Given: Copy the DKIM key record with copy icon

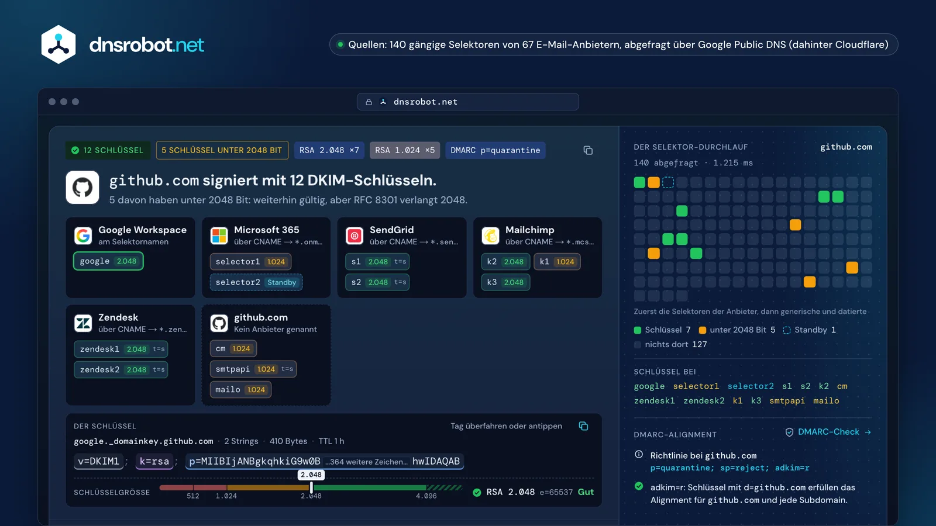Looking at the screenshot, I should point(583,426).
